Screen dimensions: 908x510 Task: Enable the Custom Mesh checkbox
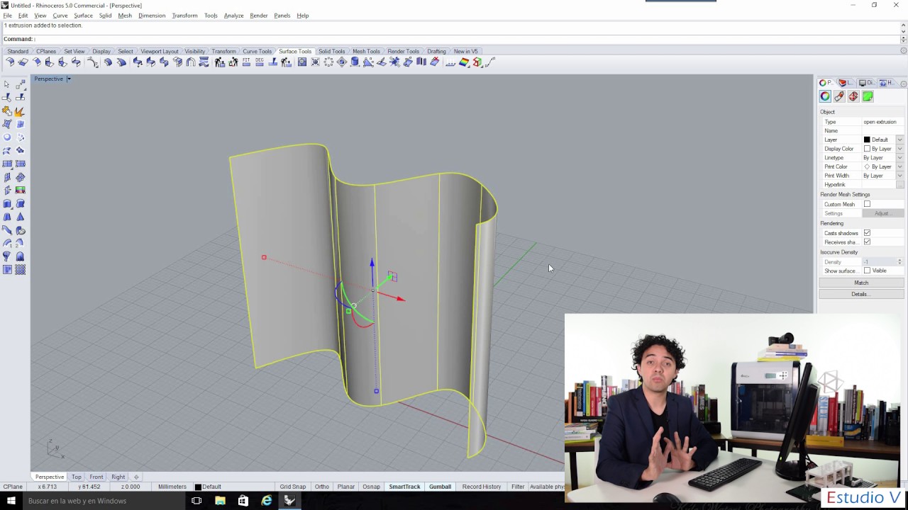tap(867, 204)
